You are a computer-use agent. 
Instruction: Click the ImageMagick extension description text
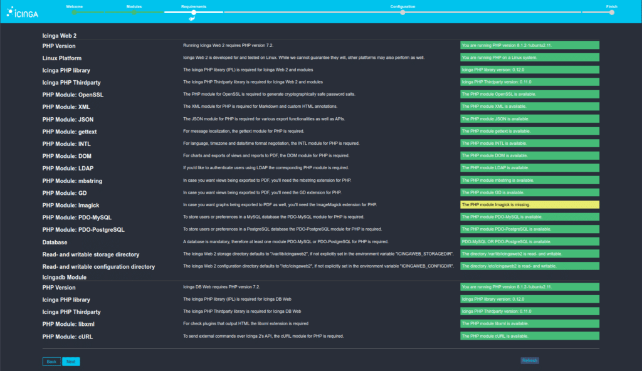click(x=280, y=205)
